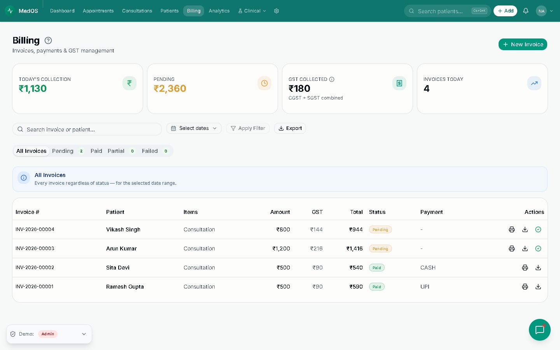The width and height of the screenshot is (560, 350).
Task: Click the Invoice # column header
Action: (x=27, y=212)
